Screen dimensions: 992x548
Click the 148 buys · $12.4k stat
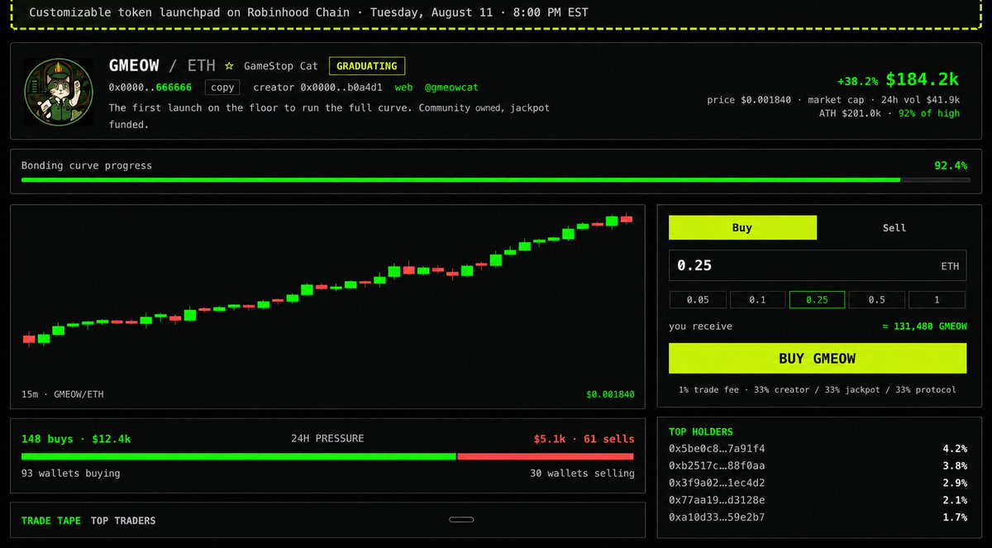tap(76, 439)
